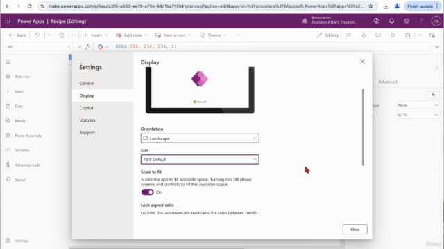The width and height of the screenshot is (444, 249).
Task: Click the formula bar RGBA text
Action: 146,46
